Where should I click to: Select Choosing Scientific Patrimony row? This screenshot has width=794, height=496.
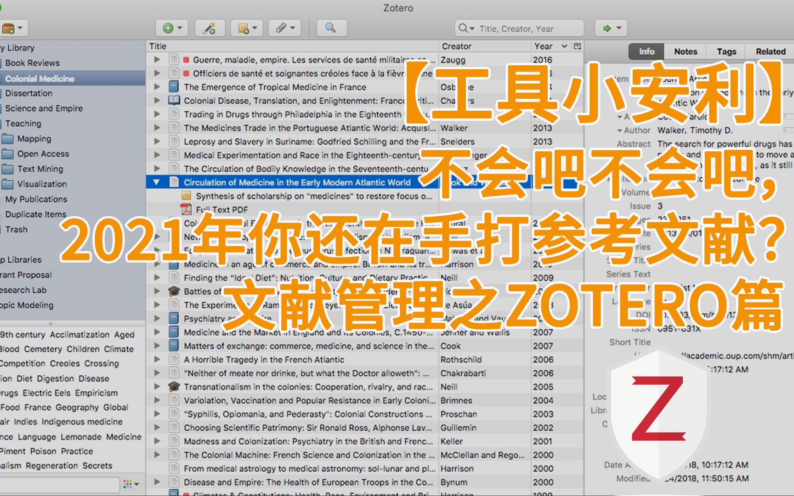click(x=365, y=428)
